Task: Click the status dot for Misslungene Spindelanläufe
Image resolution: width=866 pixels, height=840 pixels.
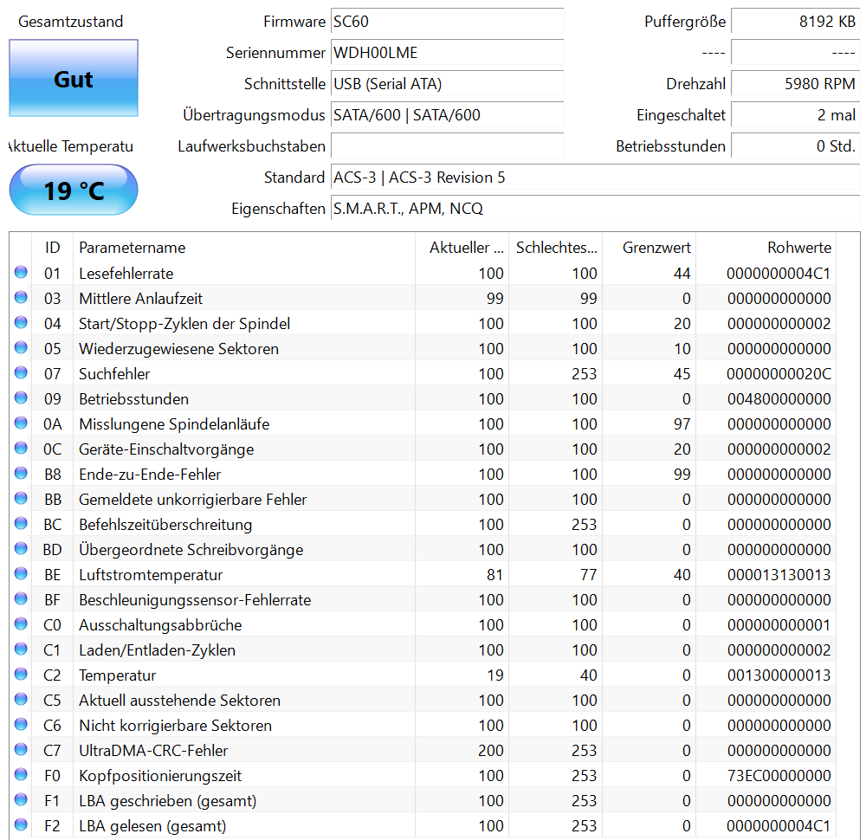Action: 21,423
